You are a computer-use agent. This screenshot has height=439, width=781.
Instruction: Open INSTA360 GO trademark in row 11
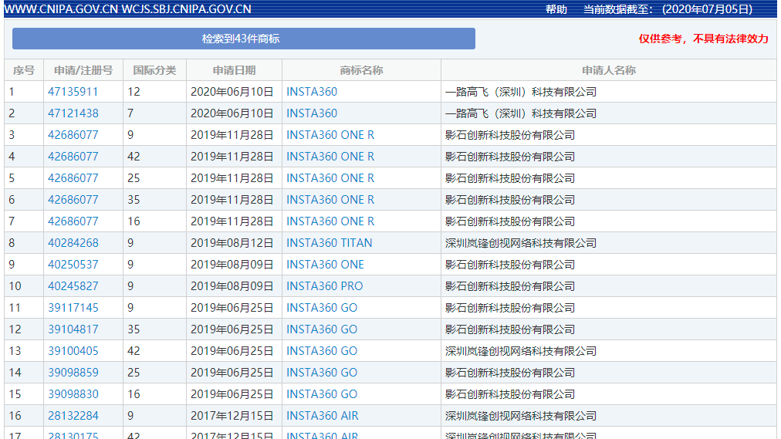tap(322, 308)
